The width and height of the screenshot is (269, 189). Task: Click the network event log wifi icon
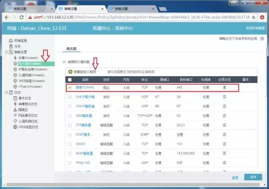pos(15,115)
